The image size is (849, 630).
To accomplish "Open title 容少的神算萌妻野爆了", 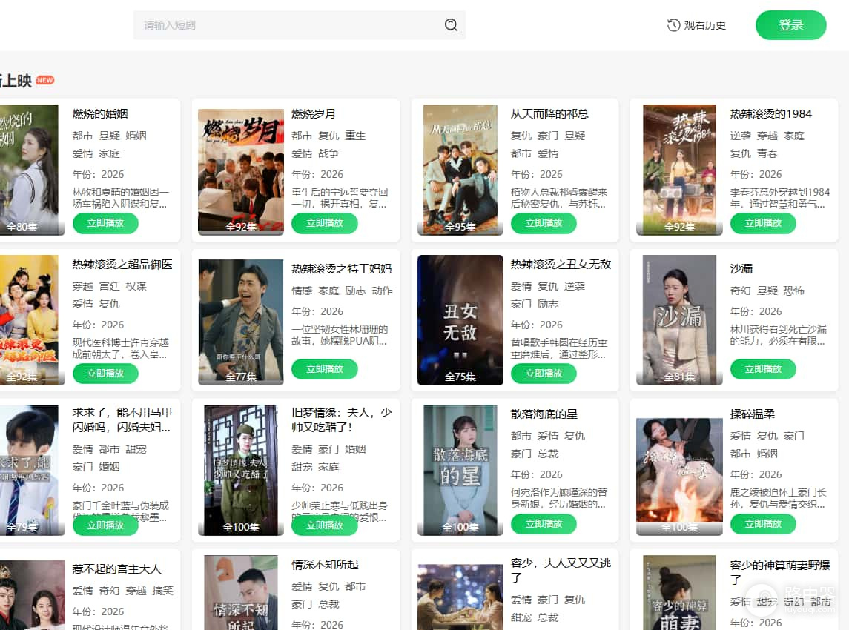I will coord(780,572).
